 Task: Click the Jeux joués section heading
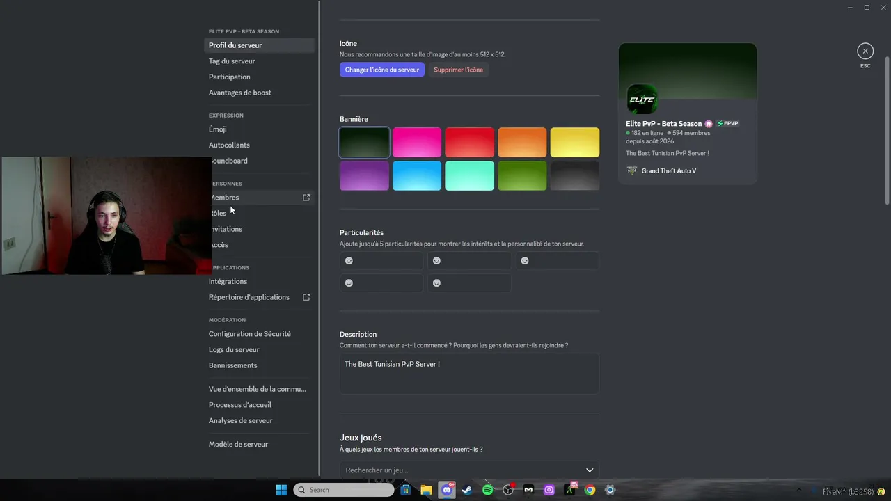point(361,438)
